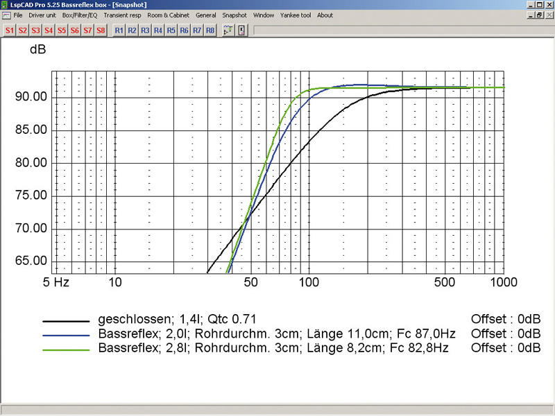Restore the inner Snapshot document window
This screenshot has width=555, height=416.
(x=540, y=15)
